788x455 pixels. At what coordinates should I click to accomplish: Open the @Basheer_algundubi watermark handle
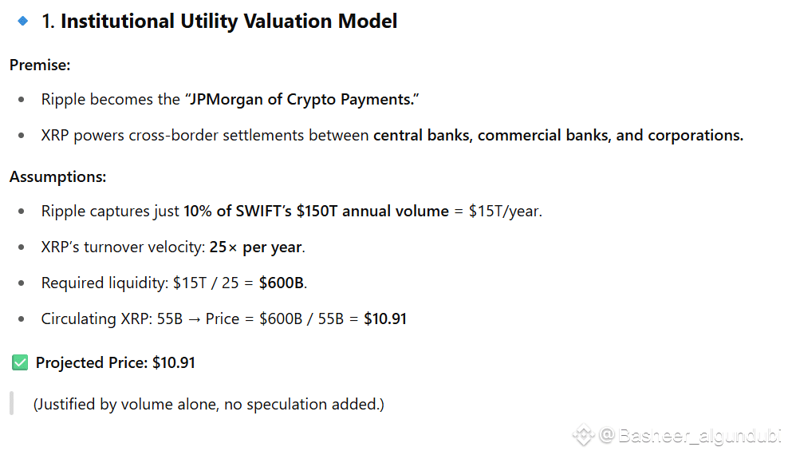[691, 435]
